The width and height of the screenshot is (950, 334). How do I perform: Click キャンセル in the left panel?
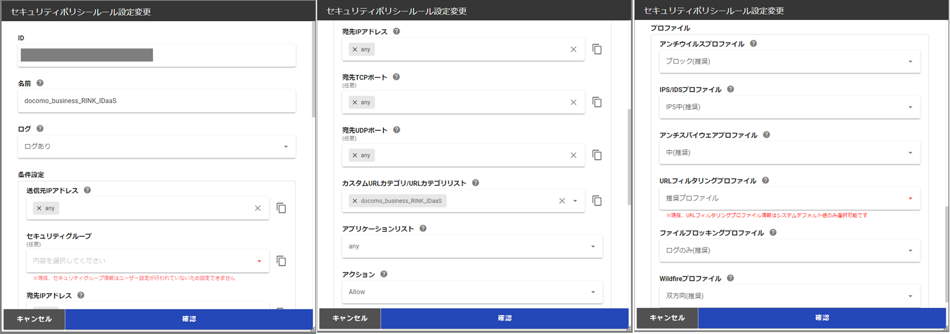coord(34,319)
